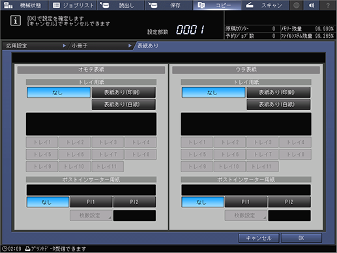Image resolution: width=337 pixels, height=253 pixels.
Task: Select PI2 for ウラ表紙 post inserter
Action: point(289,202)
